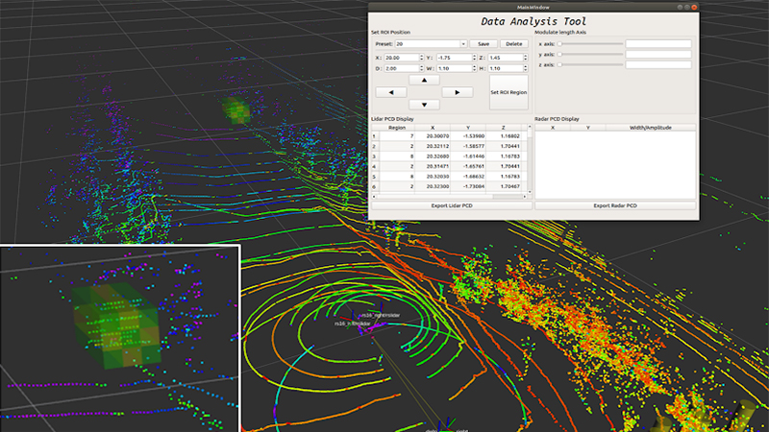Image resolution: width=769 pixels, height=432 pixels.
Task: Click the Lidar table Z column header
Action: pos(503,128)
